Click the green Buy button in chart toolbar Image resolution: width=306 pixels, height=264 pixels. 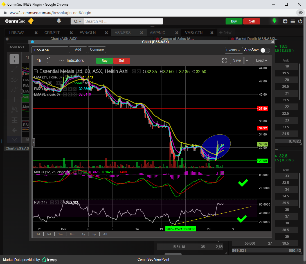104,61
